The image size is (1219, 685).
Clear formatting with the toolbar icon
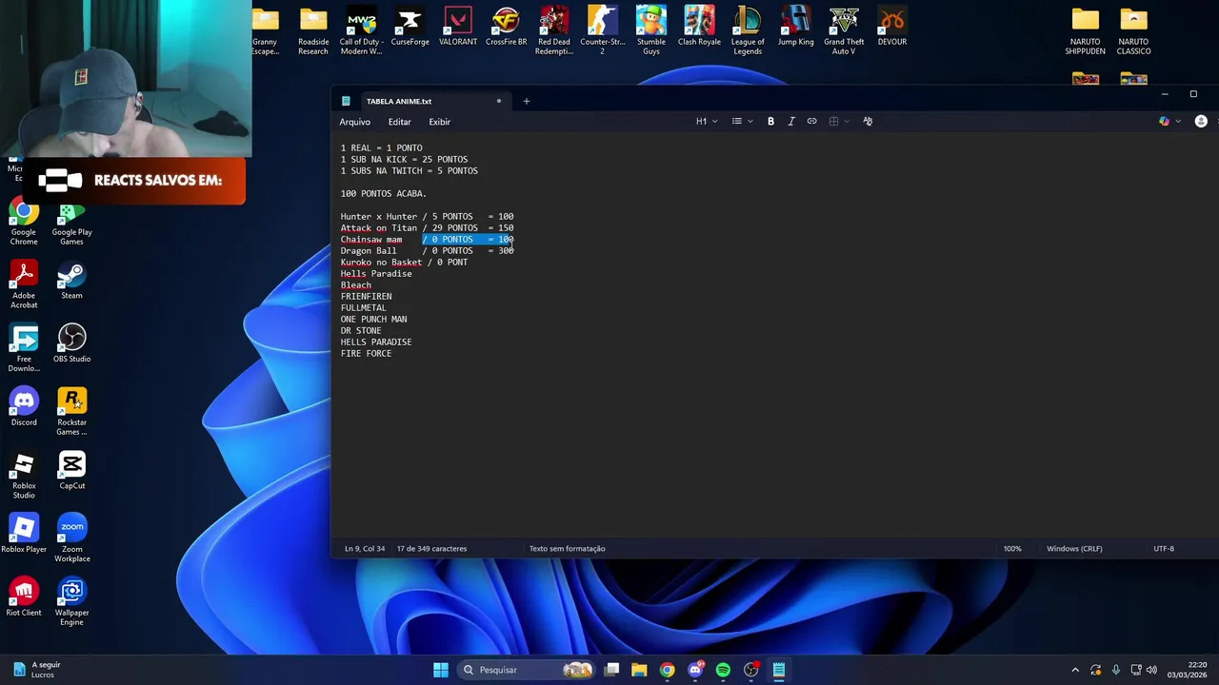point(868,122)
